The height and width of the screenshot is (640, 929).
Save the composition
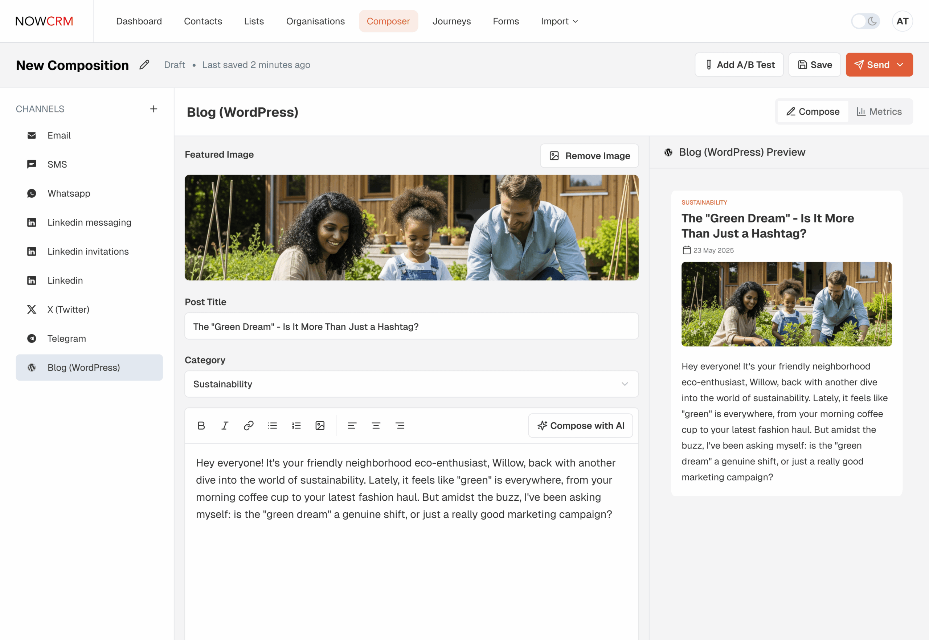pos(815,65)
